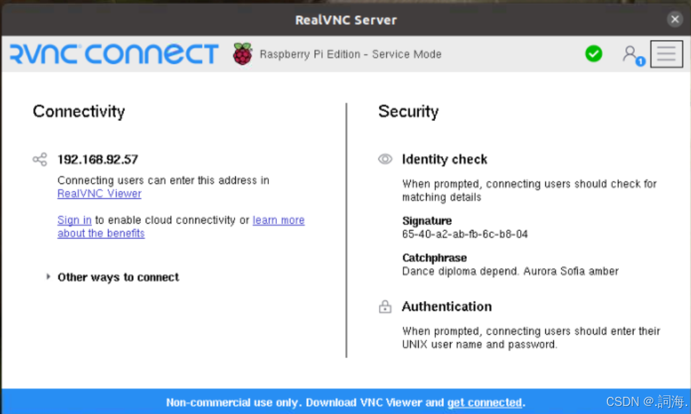Click the Authentication heading
The height and width of the screenshot is (414, 691).
(x=447, y=306)
